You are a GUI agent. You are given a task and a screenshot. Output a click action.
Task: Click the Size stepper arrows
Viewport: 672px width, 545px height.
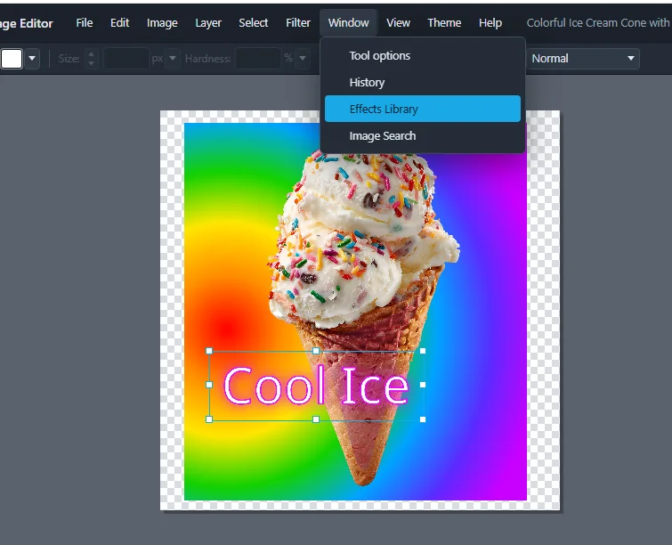click(x=91, y=58)
